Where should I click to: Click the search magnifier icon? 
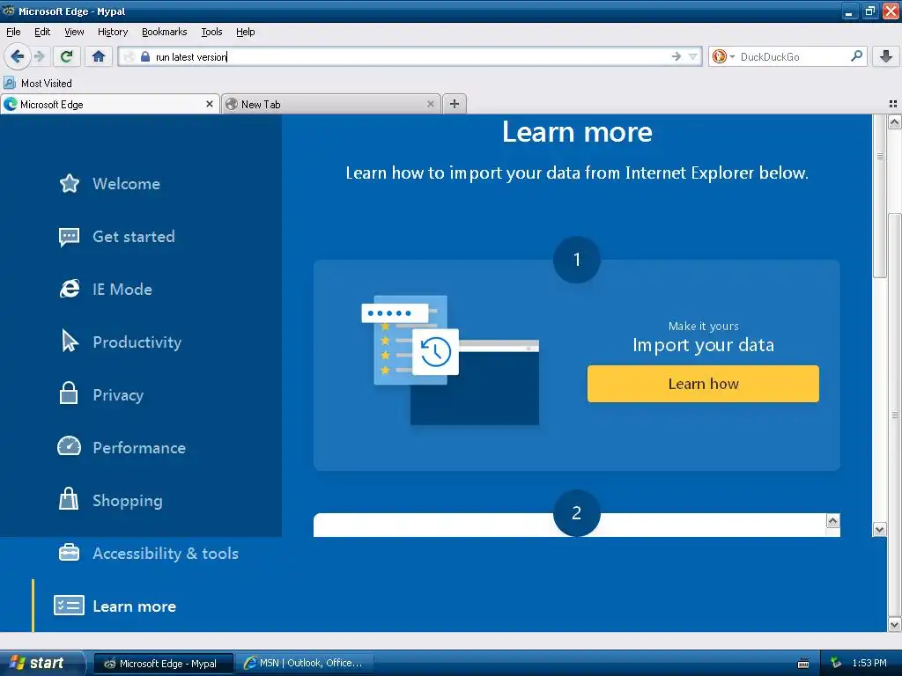(x=856, y=56)
